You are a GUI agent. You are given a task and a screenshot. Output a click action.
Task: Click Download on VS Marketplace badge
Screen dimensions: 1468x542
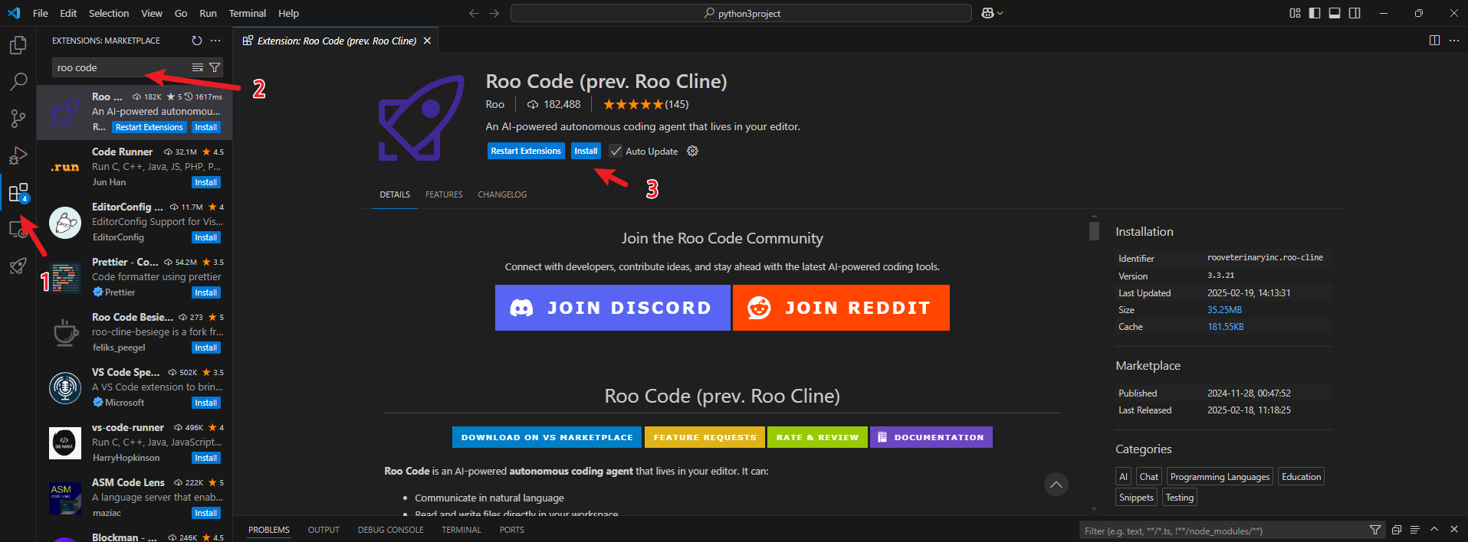click(547, 437)
